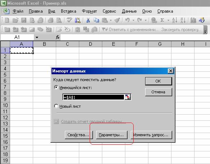The image size is (210, 164).
Task: Click the range selector icon in reference field
Action: pos(128,97)
